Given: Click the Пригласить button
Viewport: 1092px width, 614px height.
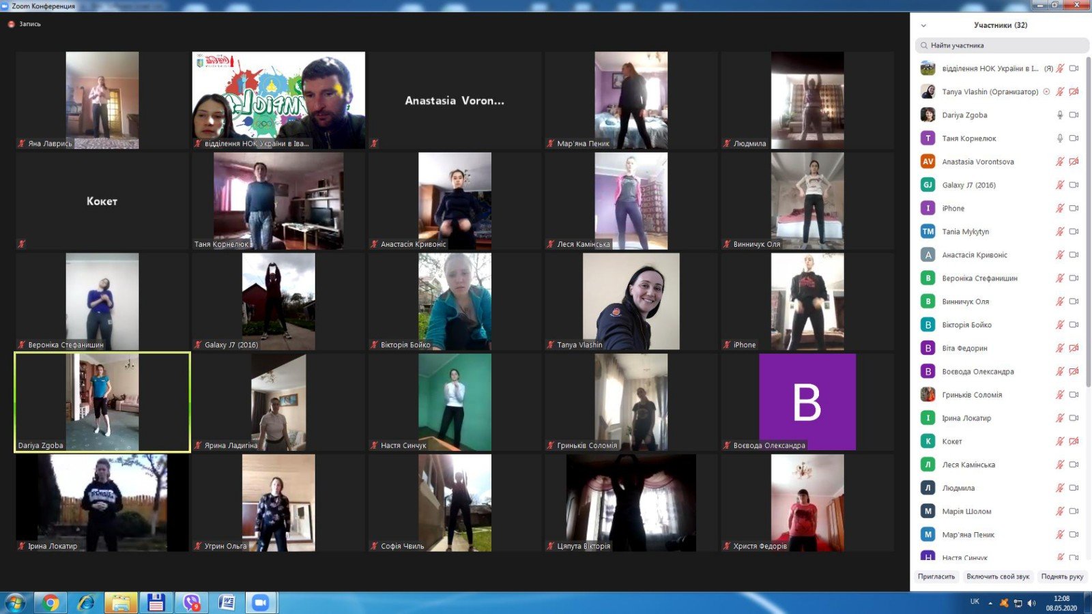Looking at the screenshot, I should (x=936, y=576).
